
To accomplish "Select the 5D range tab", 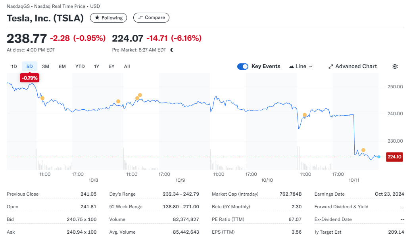I will pyautogui.click(x=29, y=67).
